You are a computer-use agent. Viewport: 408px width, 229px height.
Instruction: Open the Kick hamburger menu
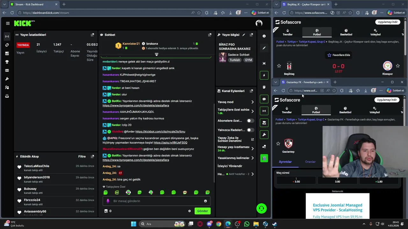pos(8,23)
